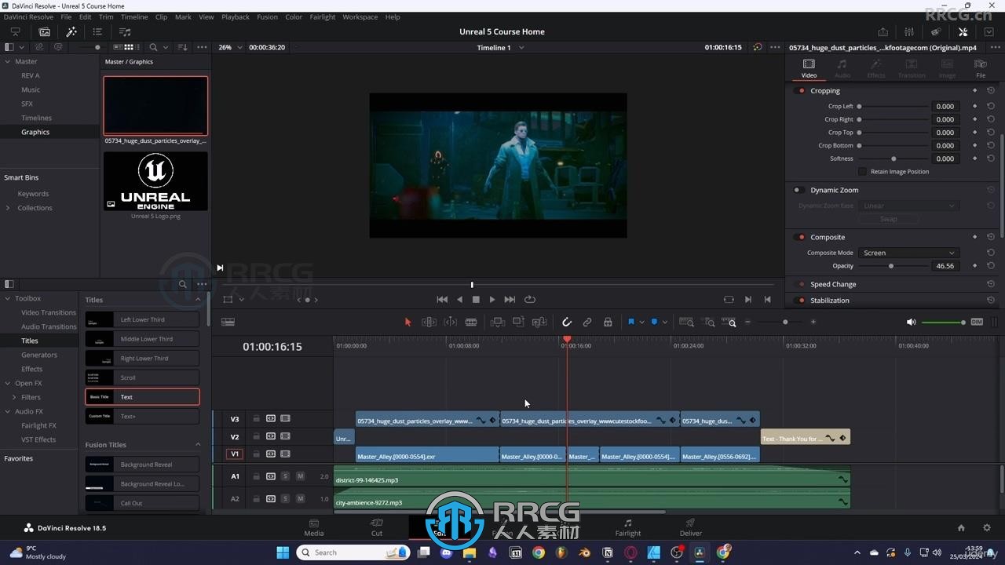Mute the A2 audio track
This screenshot has height=565, width=1005.
click(300, 498)
